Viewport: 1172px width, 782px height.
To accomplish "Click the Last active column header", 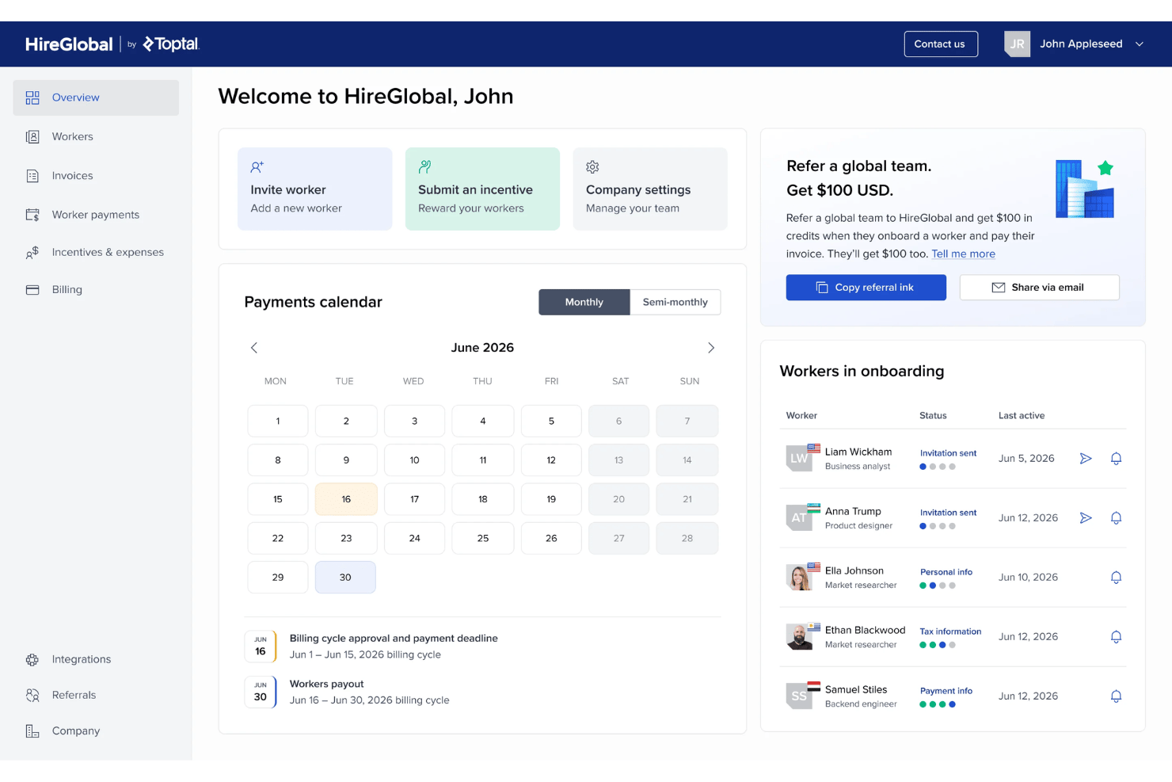I will [x=1022, y=415].
